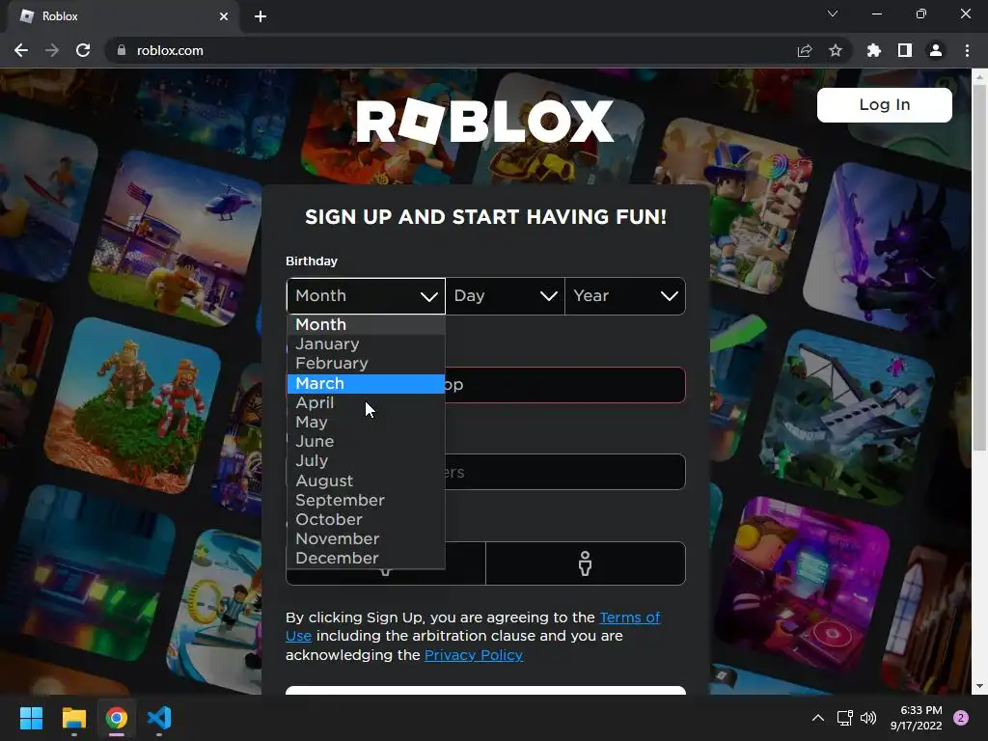
Task: Open the Terms of Use link
Action: (x=629, y=617)
